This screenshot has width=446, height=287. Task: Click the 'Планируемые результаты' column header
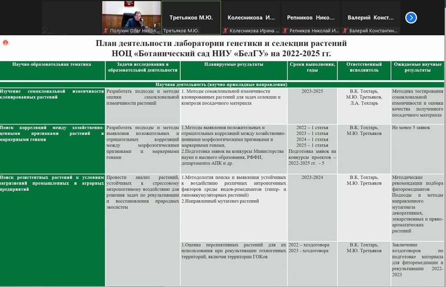coord(234,65)
